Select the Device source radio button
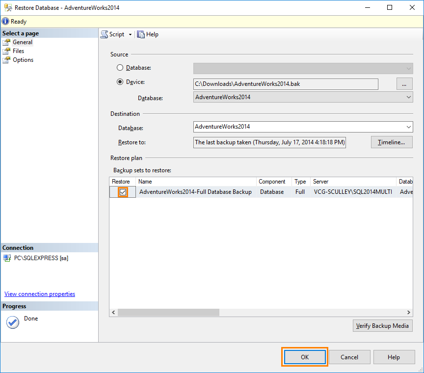 120,81
